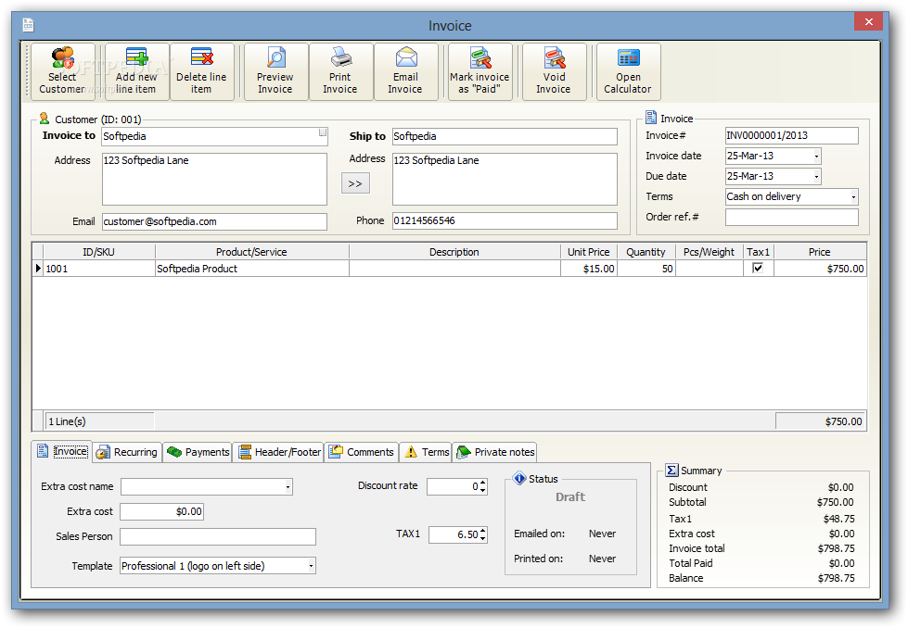Open the Select Customer toolbar button
The height and width of the screenshot is (628, 908).
[62, 71]
